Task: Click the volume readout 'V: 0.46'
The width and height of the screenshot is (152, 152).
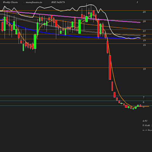Action: pyautogui.click(x=146, y=126)
